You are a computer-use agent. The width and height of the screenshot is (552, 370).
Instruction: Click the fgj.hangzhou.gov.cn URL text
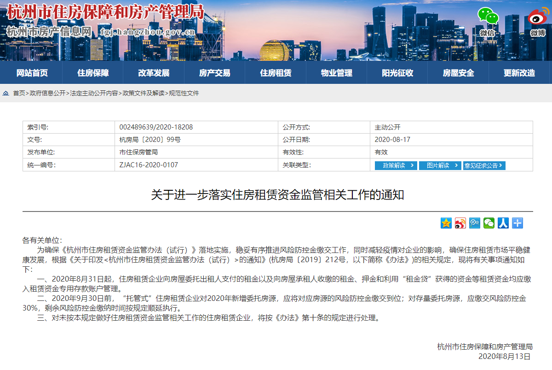pyautogui.click(x=148, y=32)
